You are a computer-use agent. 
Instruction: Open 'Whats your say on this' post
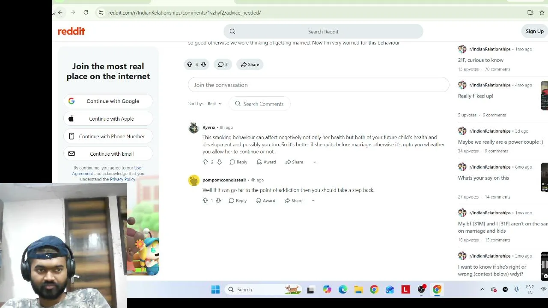[x=483, y=178]
